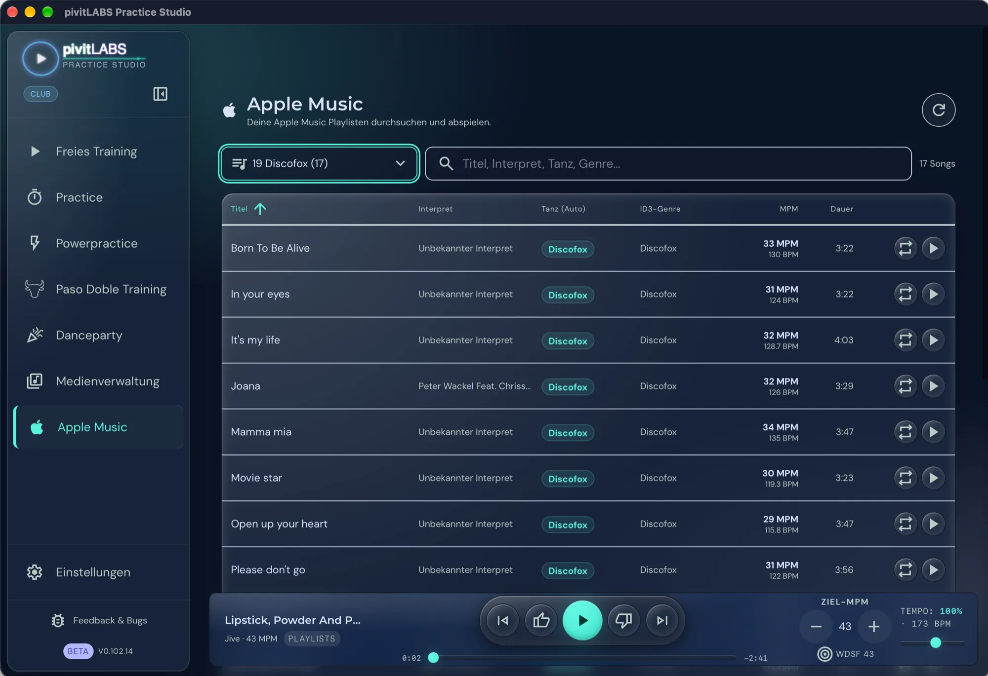Like the current song with thumbs up
Screen dimensions: 988x676
pyautogui.click(x=541, y=620)
